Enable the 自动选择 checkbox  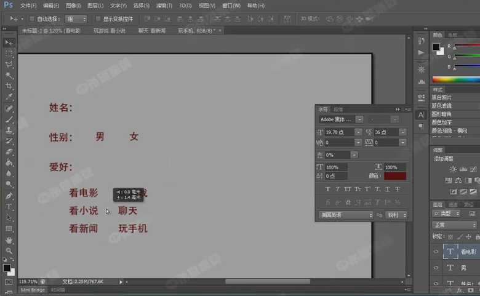[32, 19]
